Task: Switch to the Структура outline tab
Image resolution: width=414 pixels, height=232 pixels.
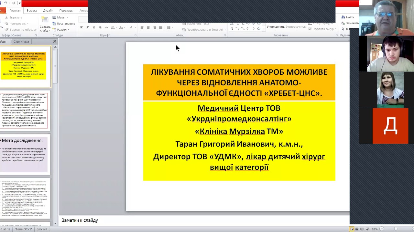Action: [21, 41]
